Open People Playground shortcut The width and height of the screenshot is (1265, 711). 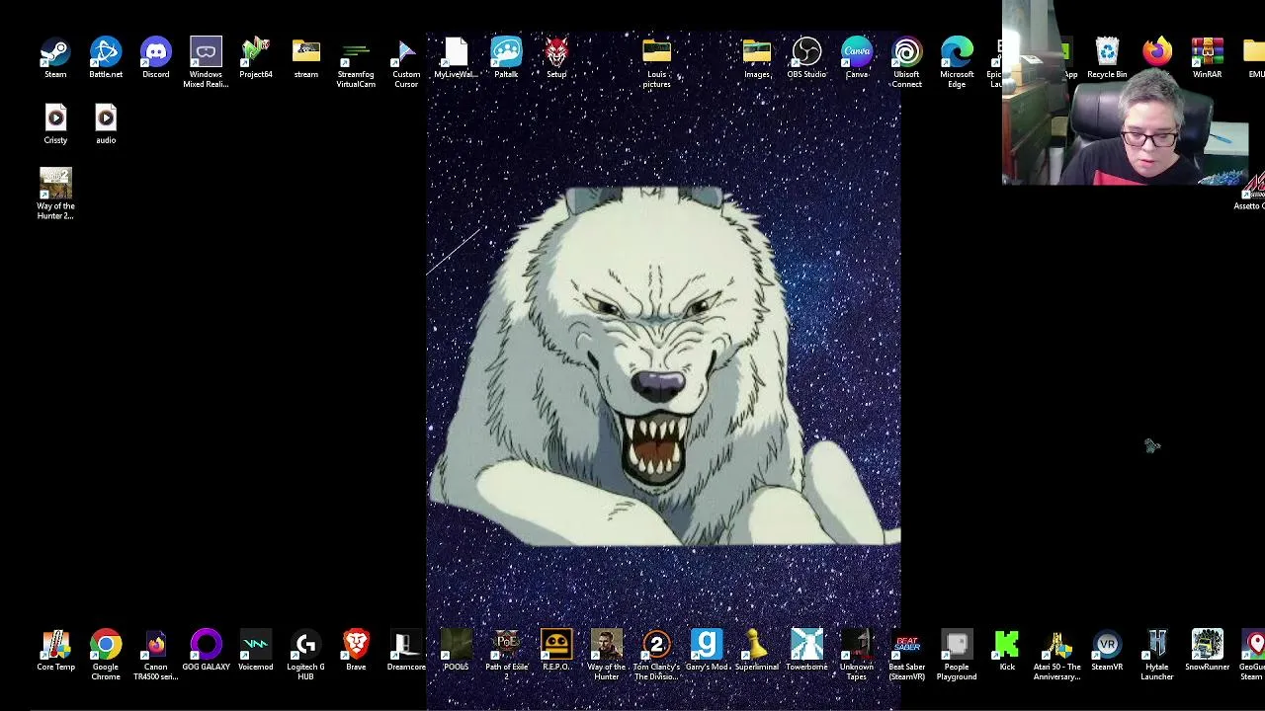(957, 645)
